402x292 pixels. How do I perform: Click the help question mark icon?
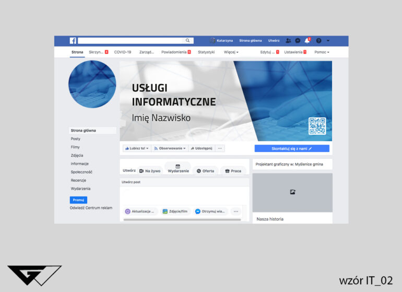click(x=318, y=41)
